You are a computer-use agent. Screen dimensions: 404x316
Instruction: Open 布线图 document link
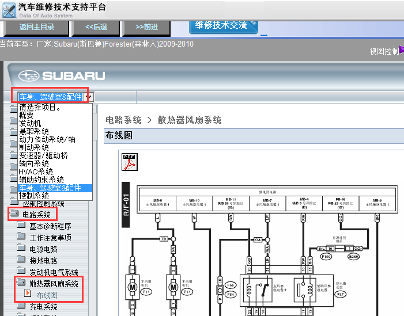tap(47, 295)
